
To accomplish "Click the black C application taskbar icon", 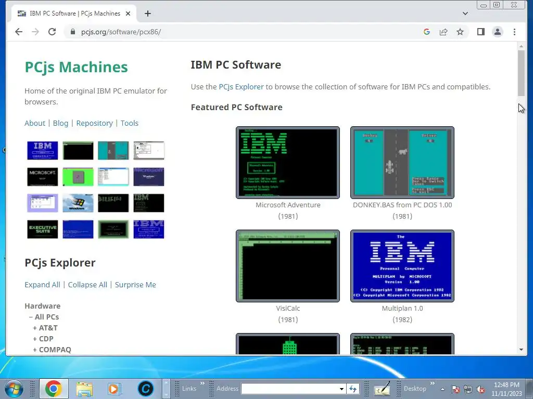I will coord(146,389).
